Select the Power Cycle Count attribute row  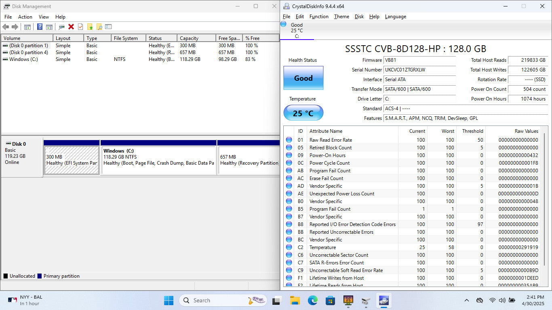413,163
